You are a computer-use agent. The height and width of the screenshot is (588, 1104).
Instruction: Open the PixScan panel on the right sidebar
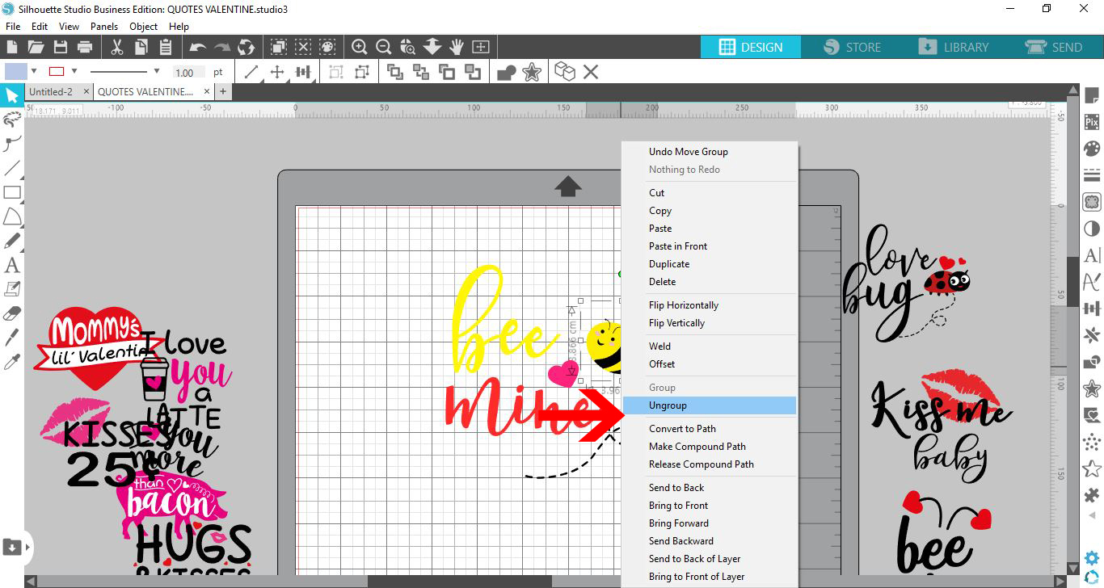coord(1091,121)
